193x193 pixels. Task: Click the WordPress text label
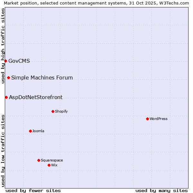pyautogui.click(x=158, y=119)
